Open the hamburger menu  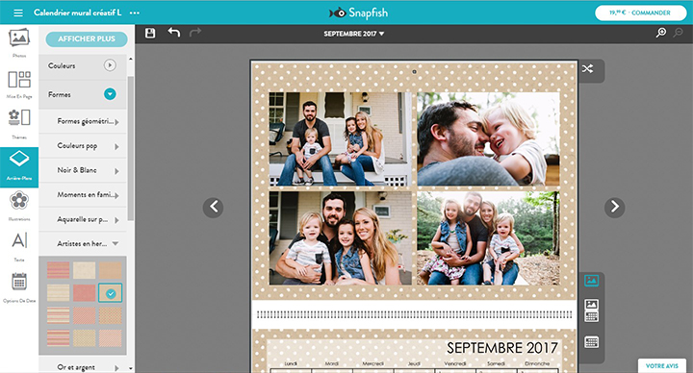coord(18,12)
